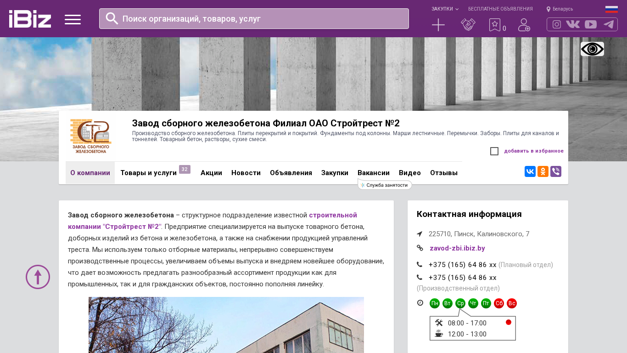Expand the Закупки dropdown in header
Screen dimensions: 627x353
pyautogui.click(x=445, y=9)
